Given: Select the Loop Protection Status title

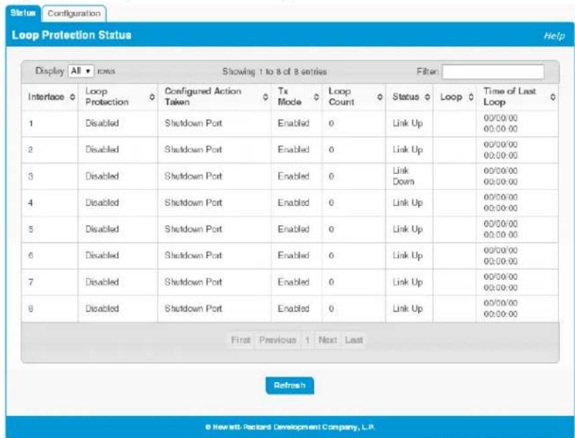Looking at the screenshot, I should 71,35.
